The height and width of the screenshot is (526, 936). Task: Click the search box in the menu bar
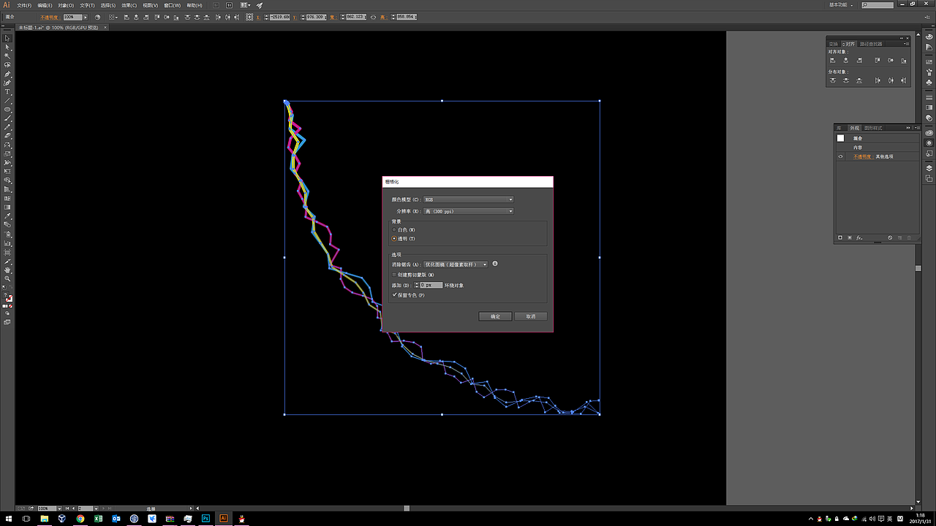point(877,5)
